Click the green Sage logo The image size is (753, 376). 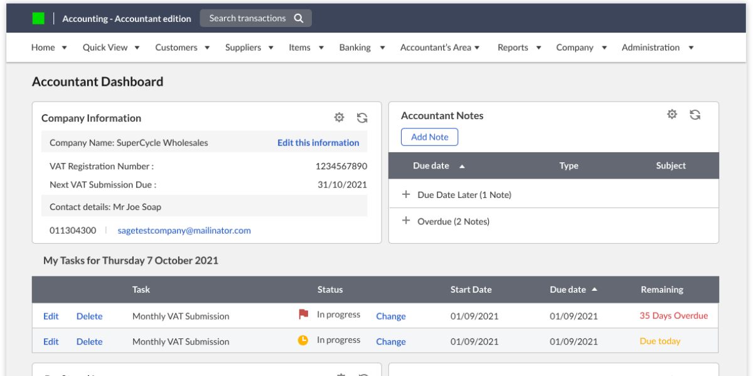[38, 18]
